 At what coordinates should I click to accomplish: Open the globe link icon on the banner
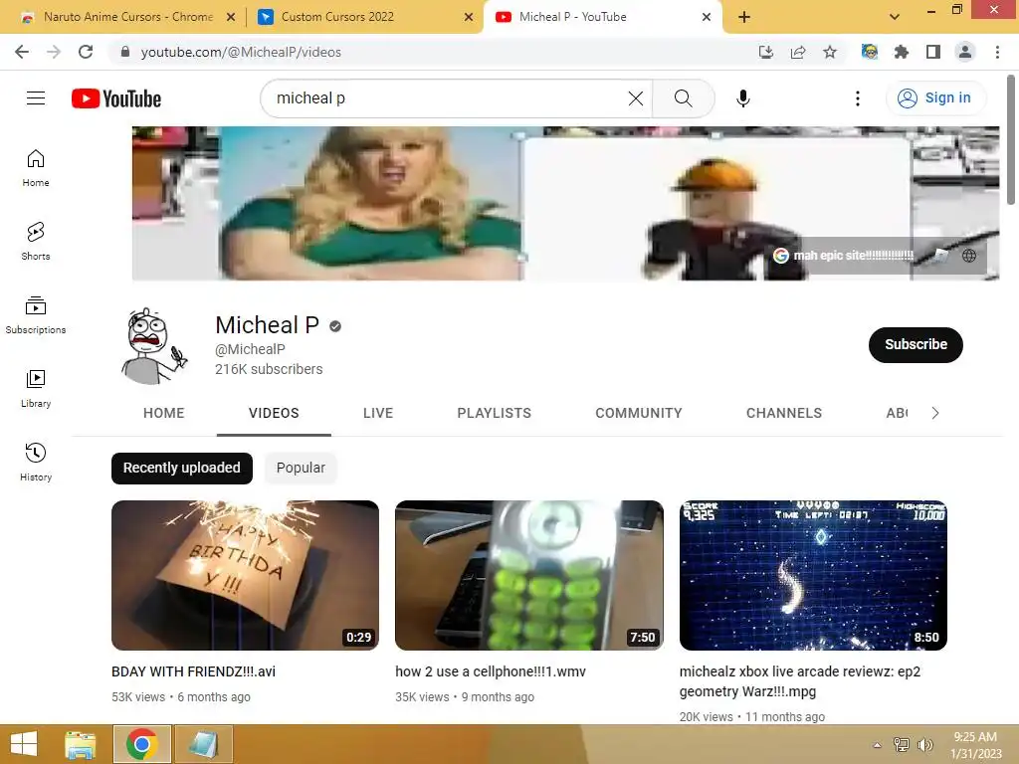tap(969, 256)
